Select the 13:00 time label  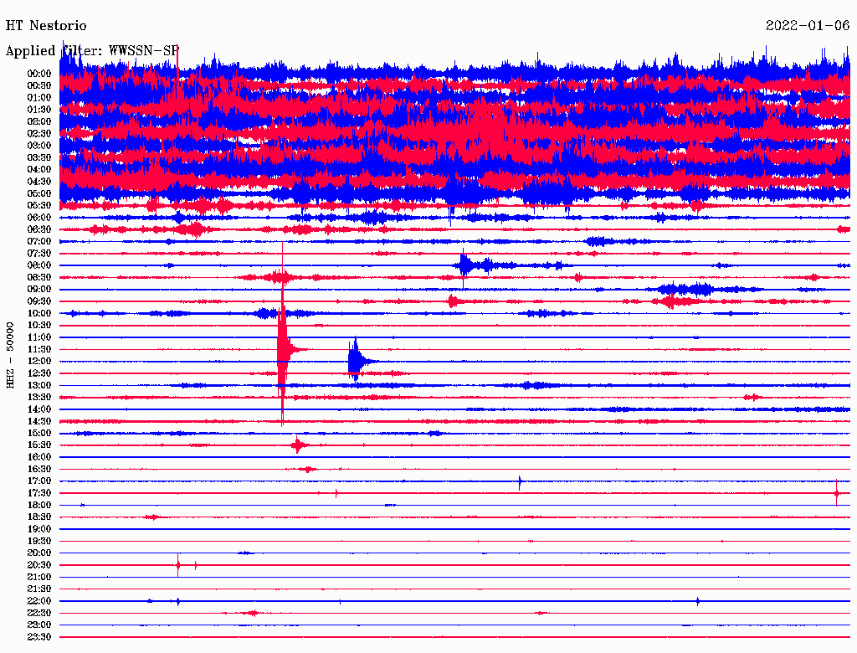(x=39, y=385)
